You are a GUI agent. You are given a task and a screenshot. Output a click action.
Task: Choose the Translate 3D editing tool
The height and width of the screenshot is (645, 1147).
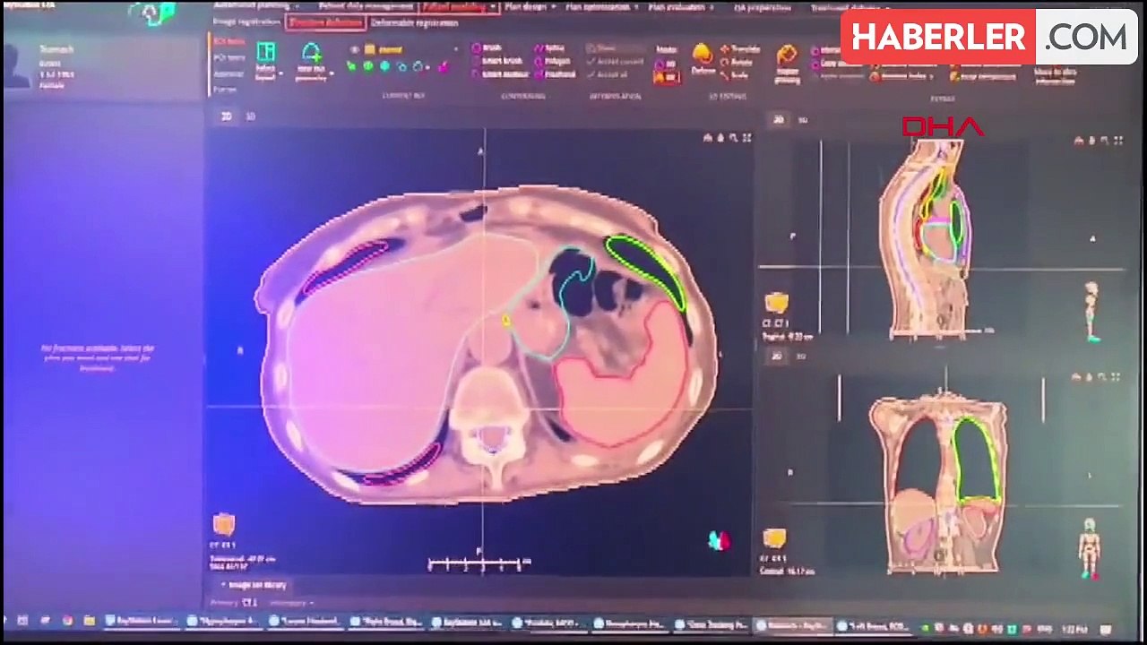[741, 49]
